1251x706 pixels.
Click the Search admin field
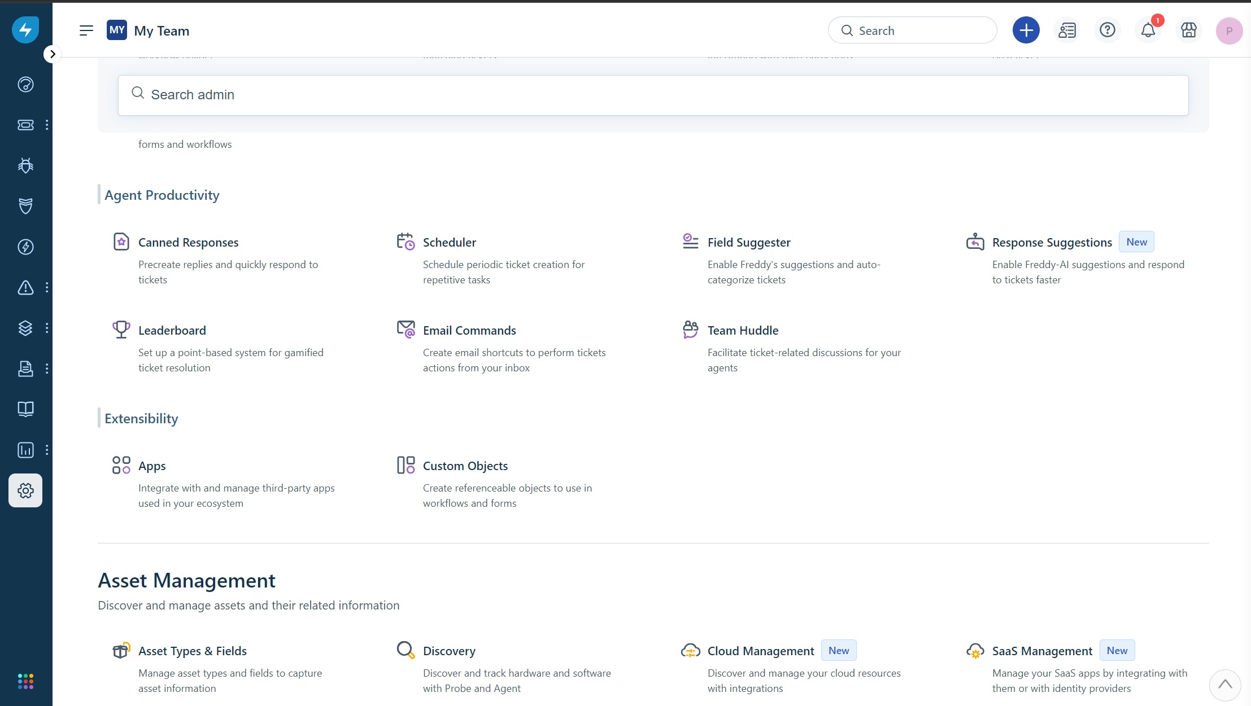coord(653,95)
